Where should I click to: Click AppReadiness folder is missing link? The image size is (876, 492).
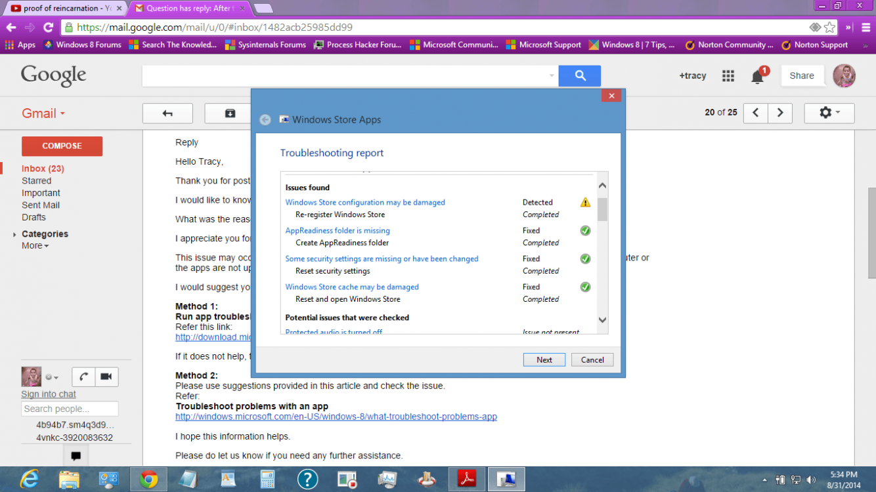click(338, 230)
